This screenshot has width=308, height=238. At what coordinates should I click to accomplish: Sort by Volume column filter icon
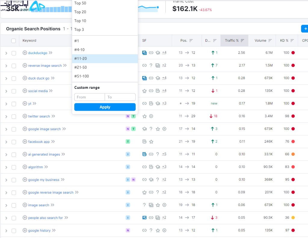(270, 41)
